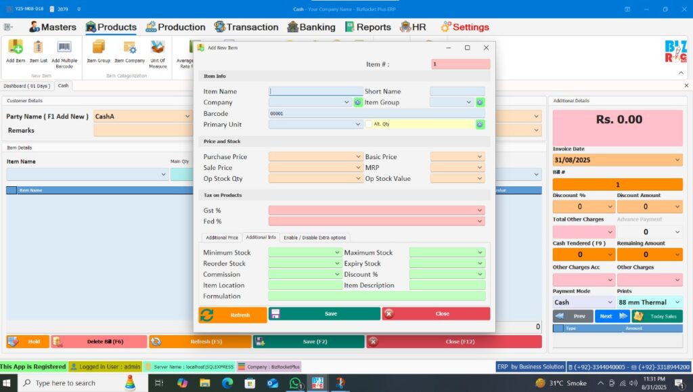Open the Reports menu
The image size is (693, 392).
pyautogui.click(x=367, y=27)
